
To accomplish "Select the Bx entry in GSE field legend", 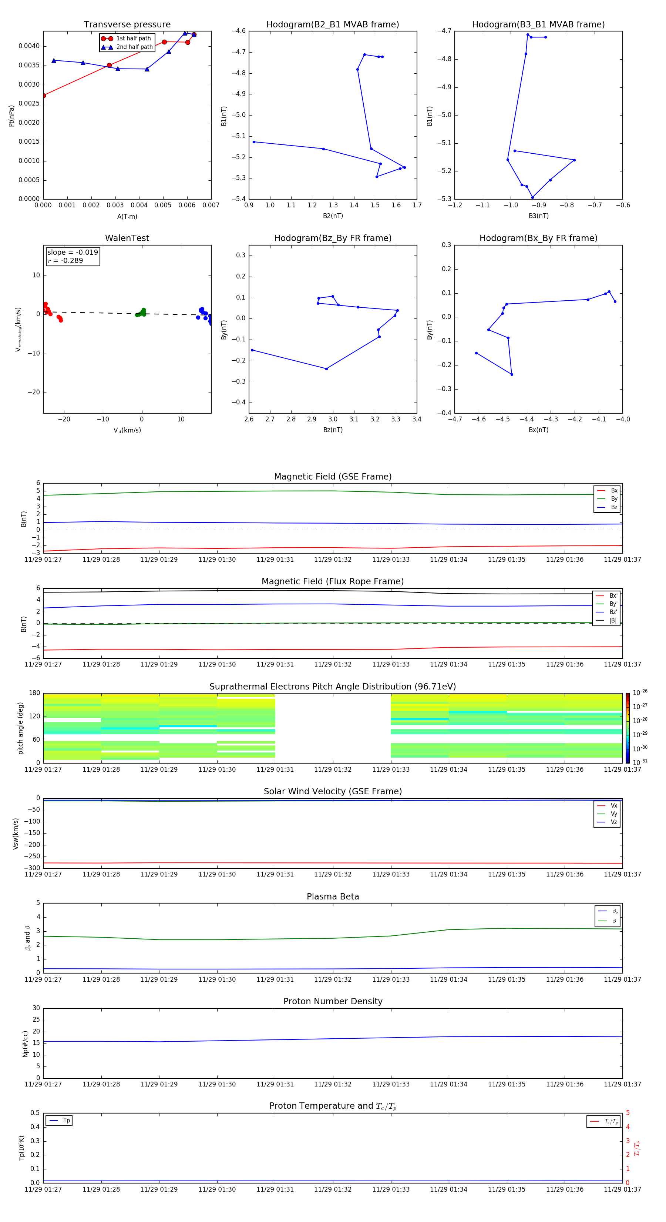I will pos(607,491).
